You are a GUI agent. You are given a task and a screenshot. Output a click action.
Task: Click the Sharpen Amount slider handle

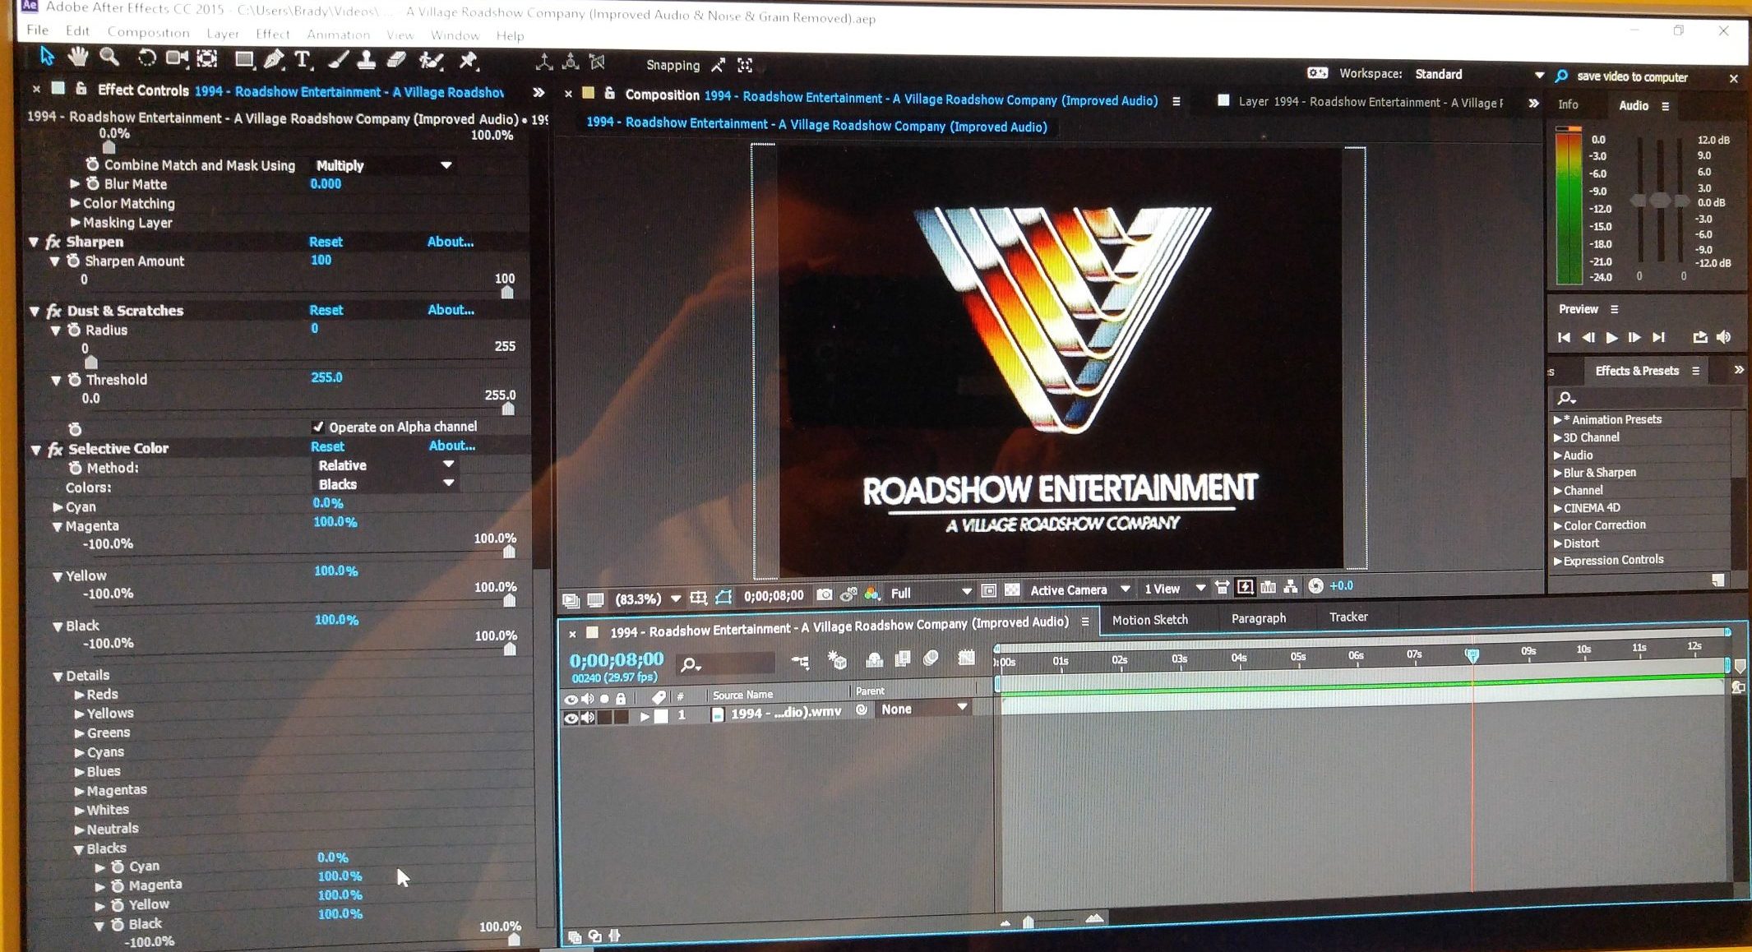[x=507, y=292]
